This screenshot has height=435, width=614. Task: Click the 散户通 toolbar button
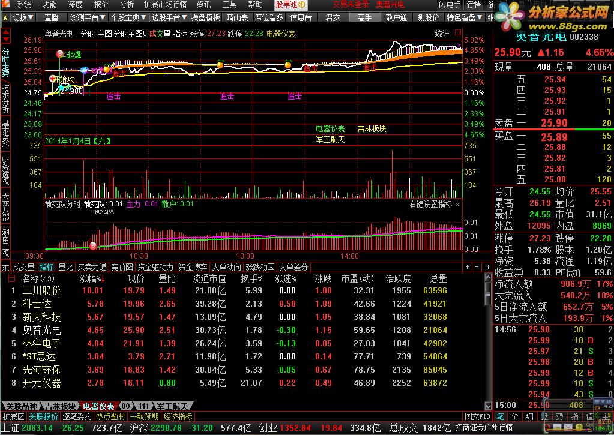(396, 17)
